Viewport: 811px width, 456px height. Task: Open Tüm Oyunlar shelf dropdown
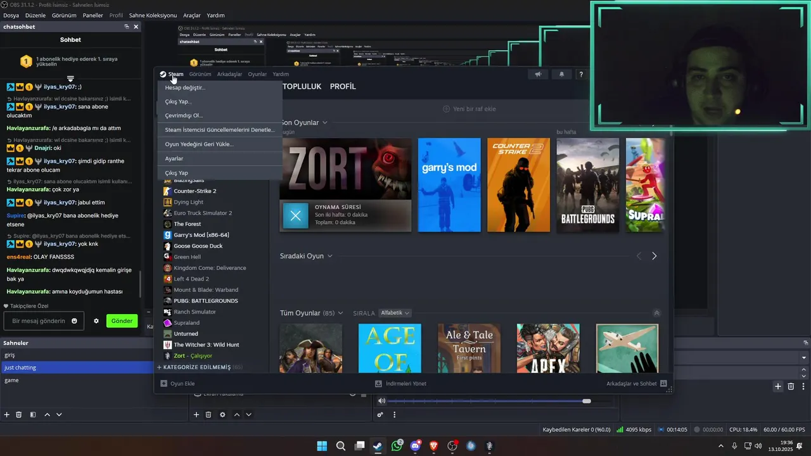[x=341, y=313]
